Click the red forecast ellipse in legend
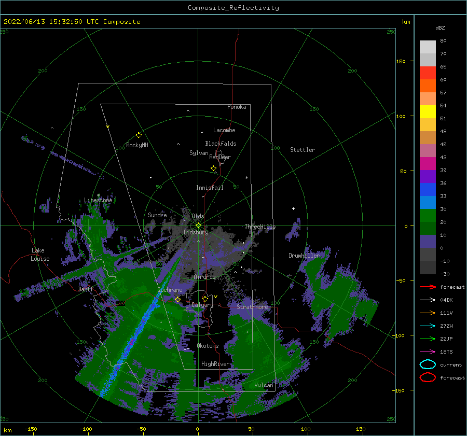This screenshot has height=436, width=467. 428,377
